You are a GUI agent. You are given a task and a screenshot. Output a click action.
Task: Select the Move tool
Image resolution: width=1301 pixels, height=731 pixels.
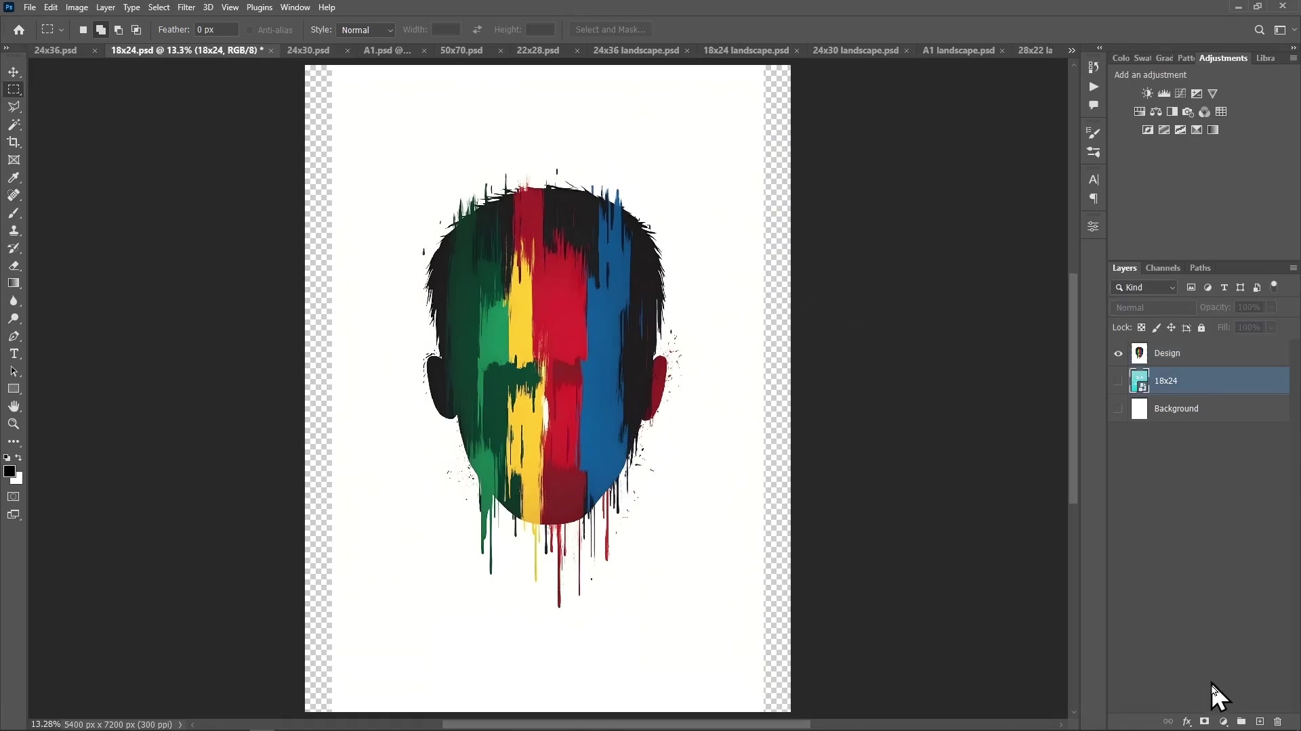point(14,72)
